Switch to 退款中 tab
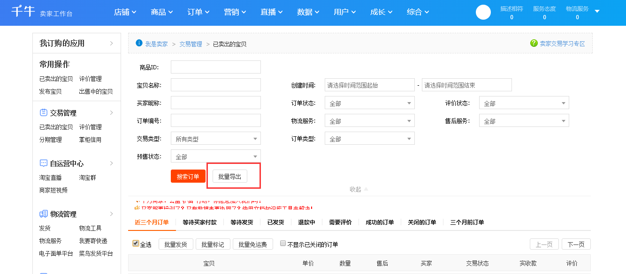This screenshot has width=626, height=274. (x=306, y=222)
